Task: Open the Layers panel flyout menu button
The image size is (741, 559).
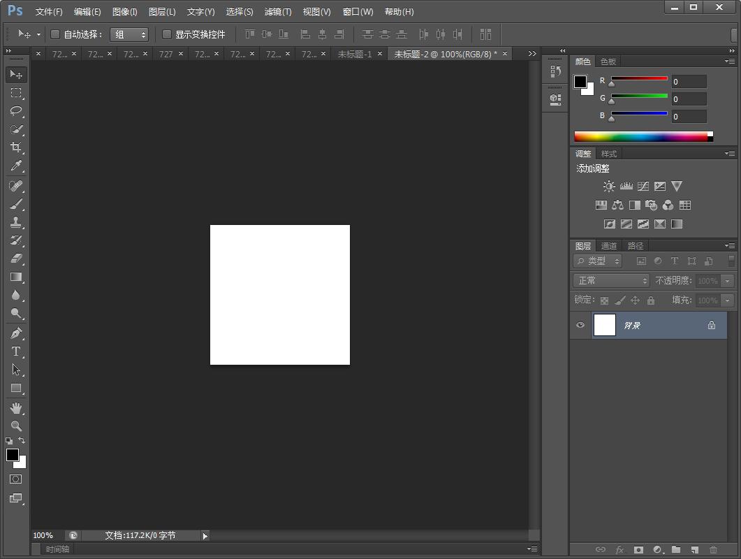Action: click(729, 245)
